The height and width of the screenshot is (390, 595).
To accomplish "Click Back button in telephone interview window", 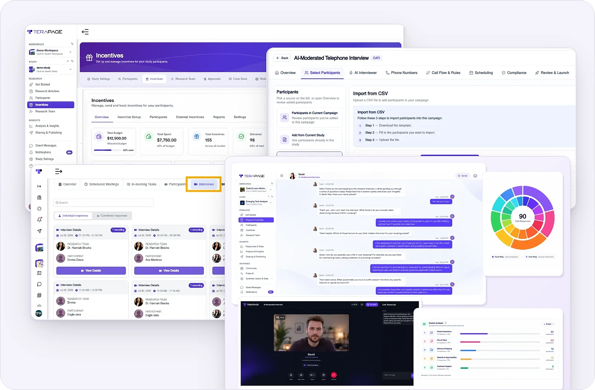I will pos(282,58).
